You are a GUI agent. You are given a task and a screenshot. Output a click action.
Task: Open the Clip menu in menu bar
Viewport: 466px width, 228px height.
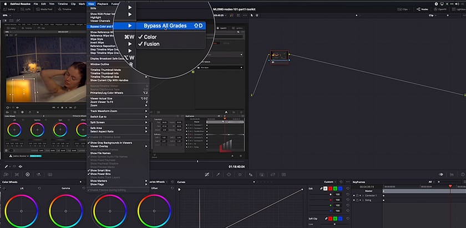tap(73, 4)
